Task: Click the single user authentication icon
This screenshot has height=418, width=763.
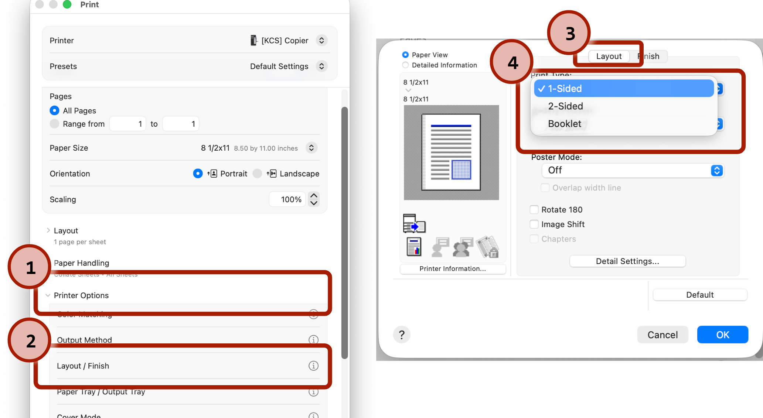Action: click(x=440, y=247)
